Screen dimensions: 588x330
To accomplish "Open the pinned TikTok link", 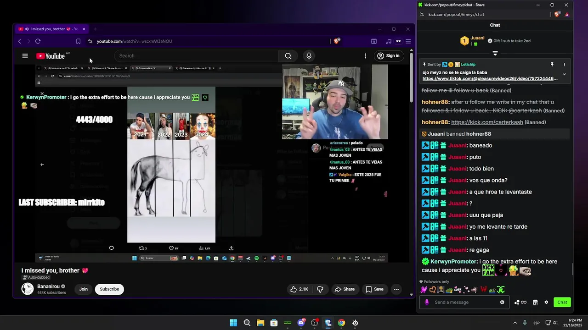I will click(490, 79).
